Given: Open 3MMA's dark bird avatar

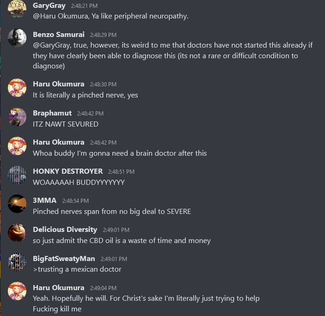Looking at the screenshot, I should pos(17,204).
